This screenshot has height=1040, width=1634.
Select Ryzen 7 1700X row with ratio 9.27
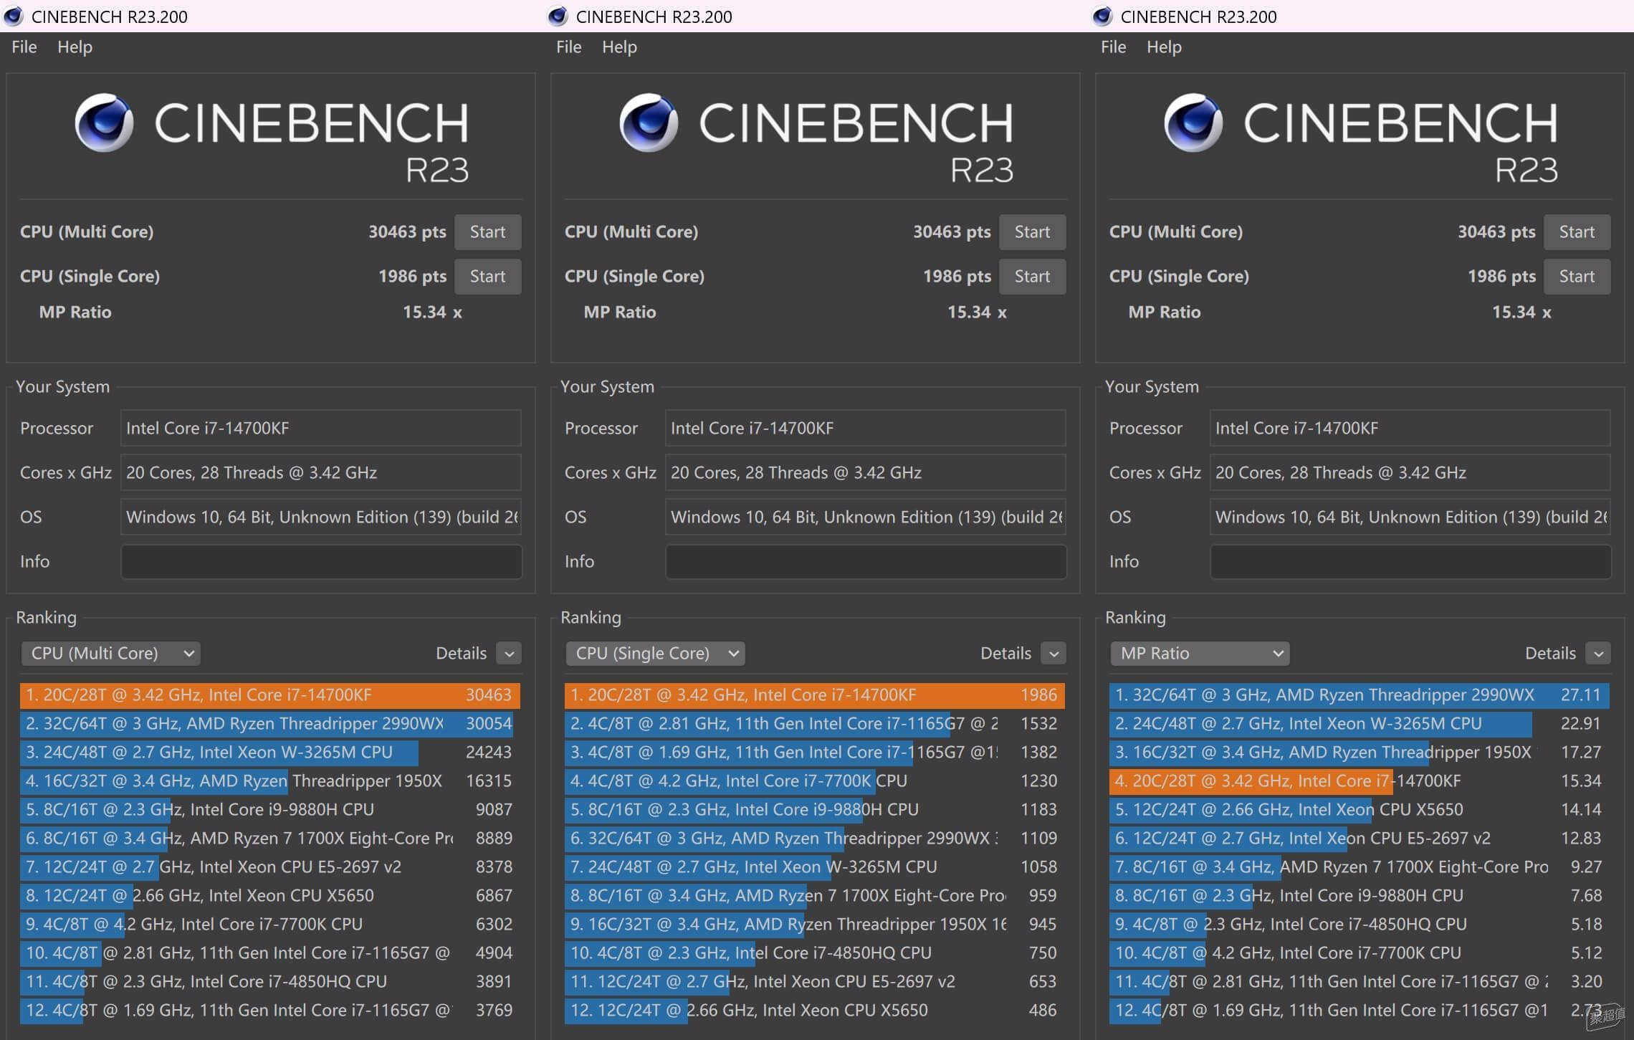click(x=1360, y=867)
